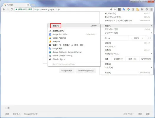Image resolution: width=155 pixels, height=118 pixels.
Task: Select 検索(F) menu item
Action: 127,50
